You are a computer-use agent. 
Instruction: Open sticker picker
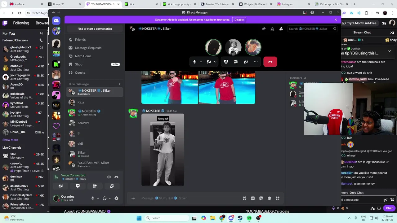tap(261, 198)
